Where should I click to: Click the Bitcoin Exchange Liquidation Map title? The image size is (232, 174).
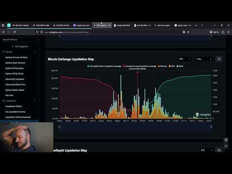click(71, 59)
